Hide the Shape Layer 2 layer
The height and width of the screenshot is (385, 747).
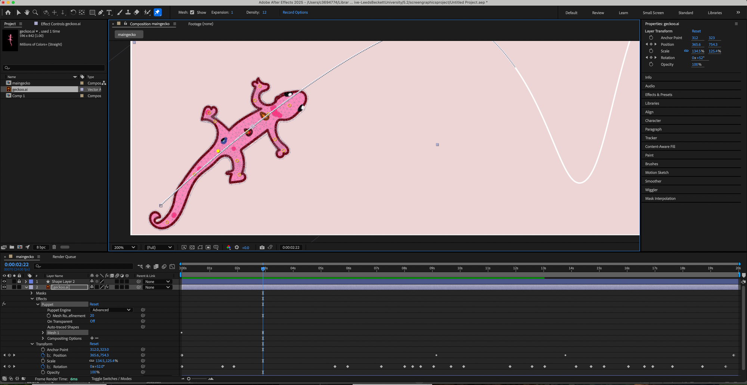[4, 282]
